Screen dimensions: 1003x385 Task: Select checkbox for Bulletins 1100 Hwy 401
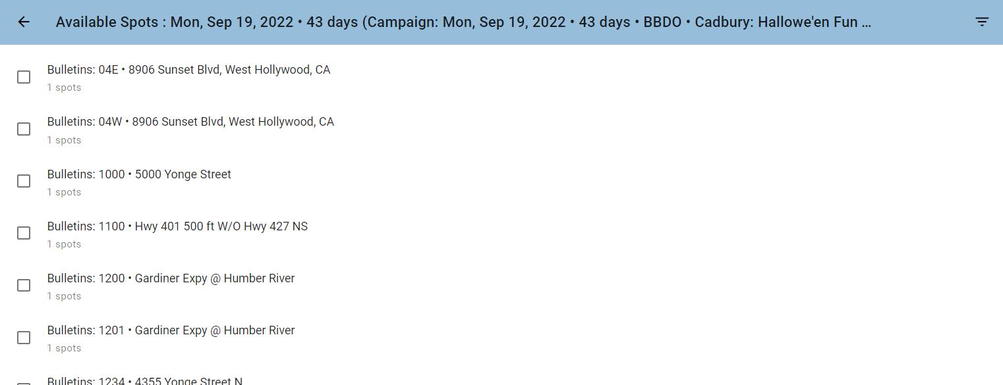tap(24, 233)
